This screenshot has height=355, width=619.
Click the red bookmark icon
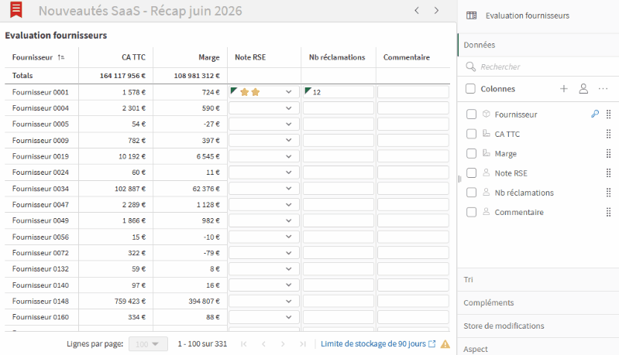pos(16,10)
